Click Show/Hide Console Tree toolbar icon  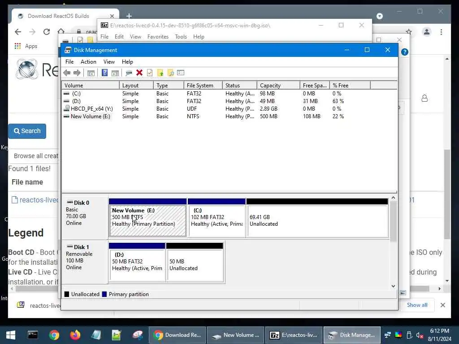pos(91,73)
